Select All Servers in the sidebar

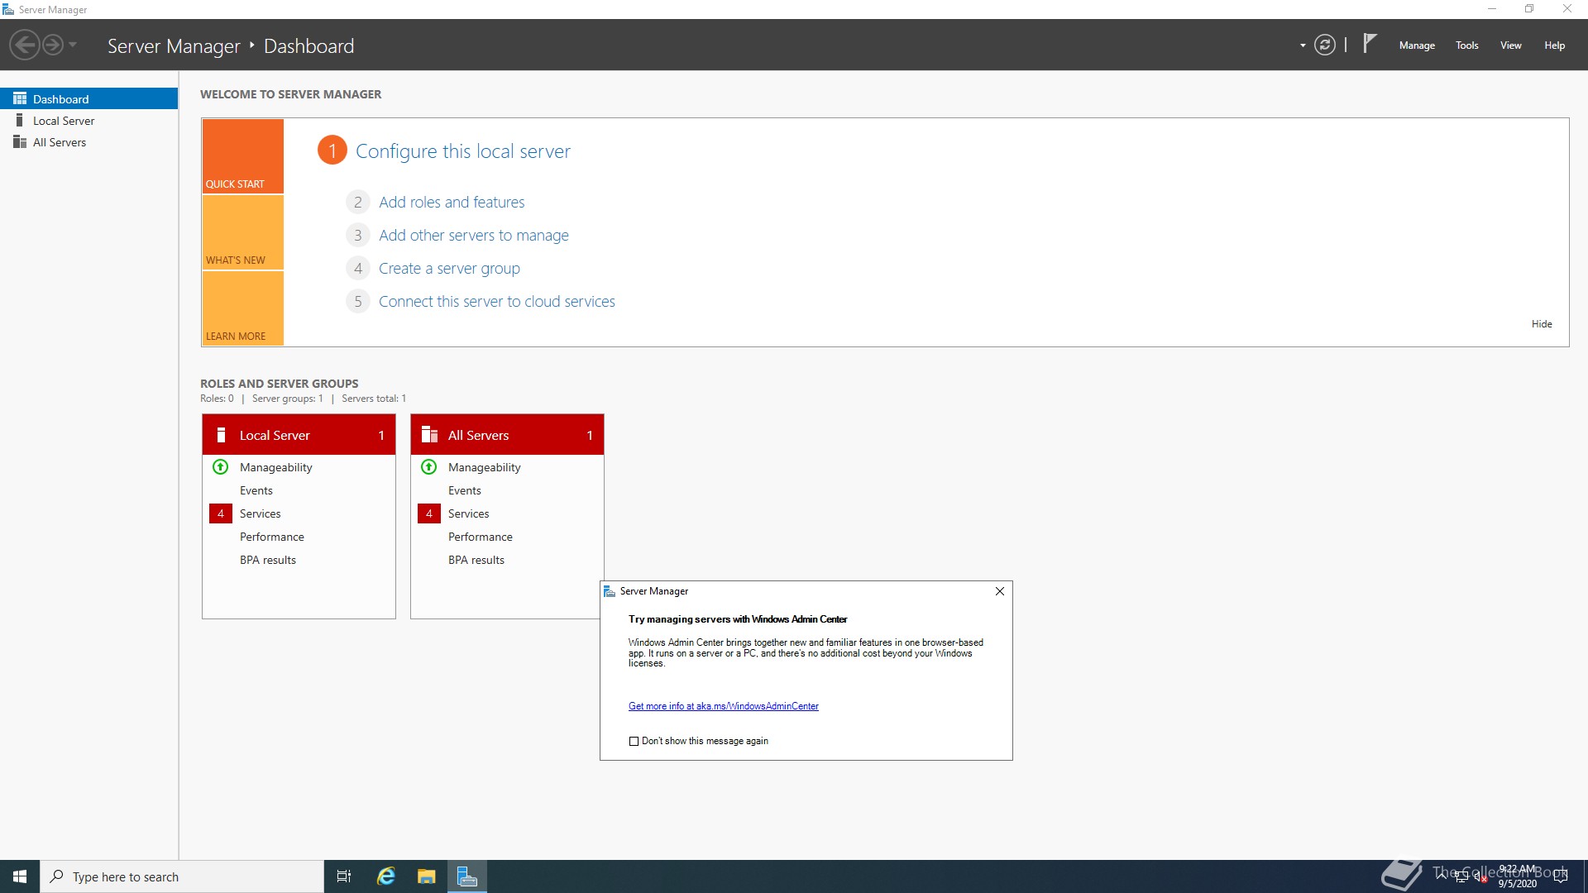[x=88, y=142]
